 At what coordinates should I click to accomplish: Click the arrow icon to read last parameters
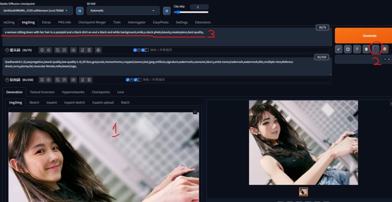338,49
